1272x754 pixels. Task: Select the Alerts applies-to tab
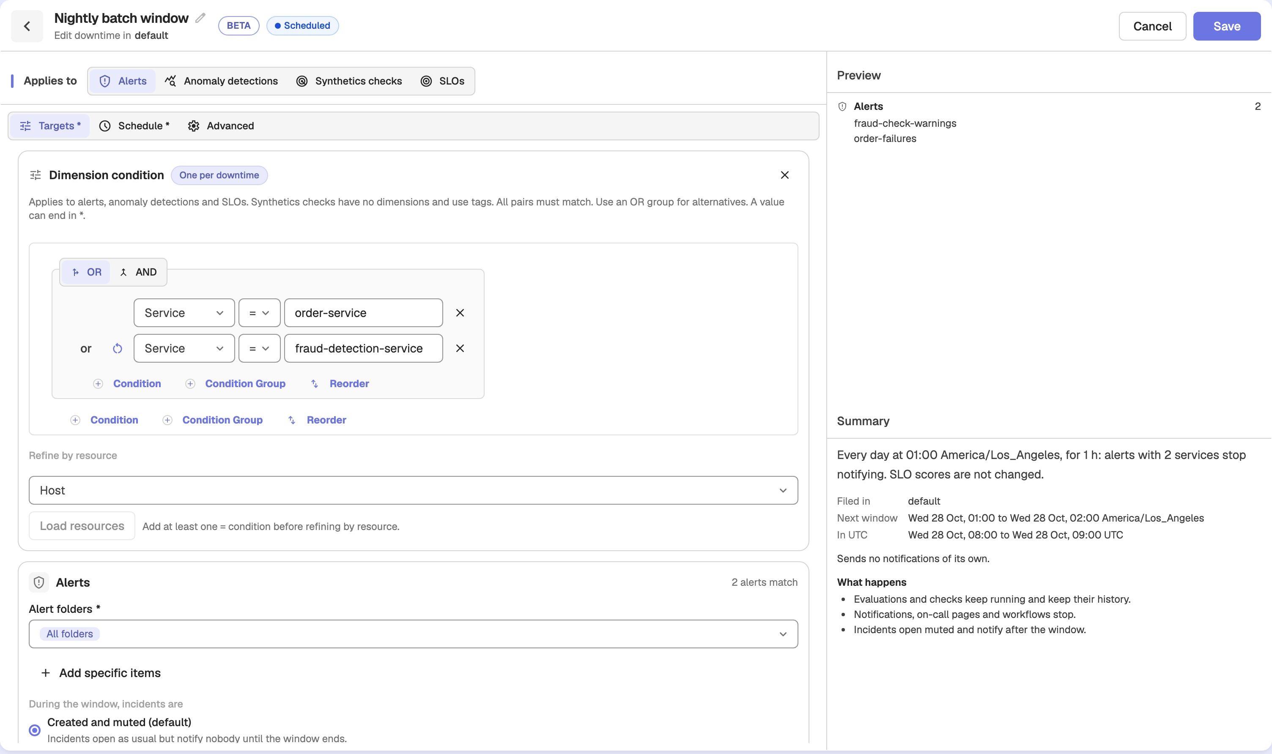pos(123,81)
